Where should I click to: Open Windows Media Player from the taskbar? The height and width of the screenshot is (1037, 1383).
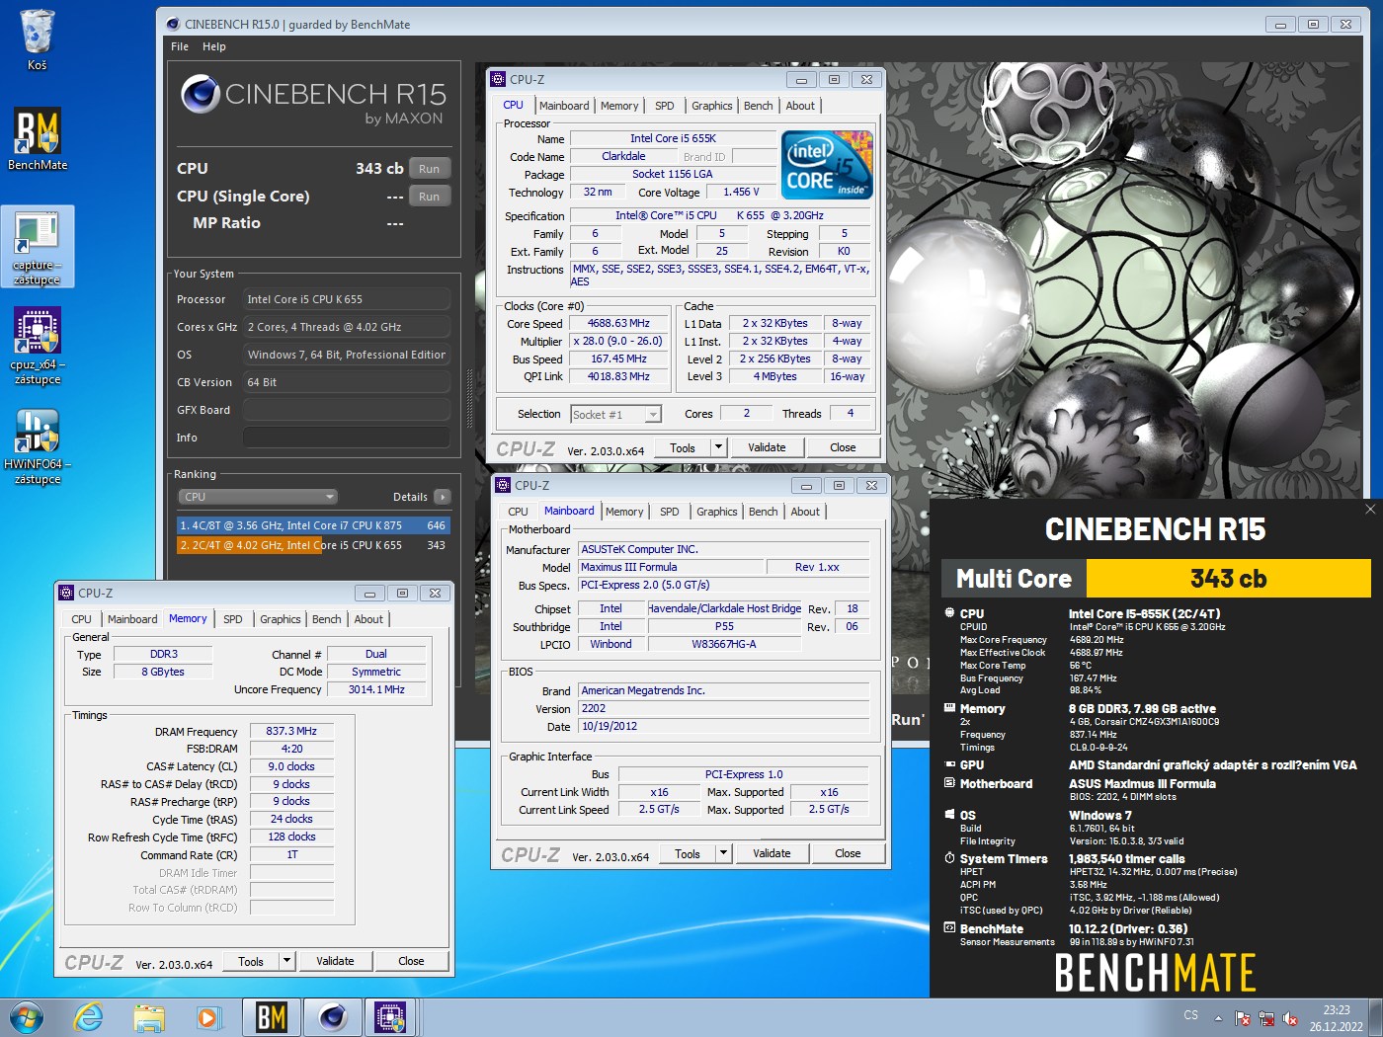pos(208,1017)
